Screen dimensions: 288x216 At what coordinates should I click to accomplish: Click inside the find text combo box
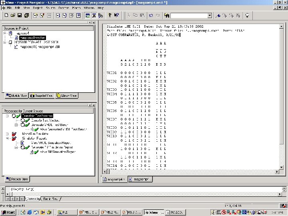click(x=189, y=16)
